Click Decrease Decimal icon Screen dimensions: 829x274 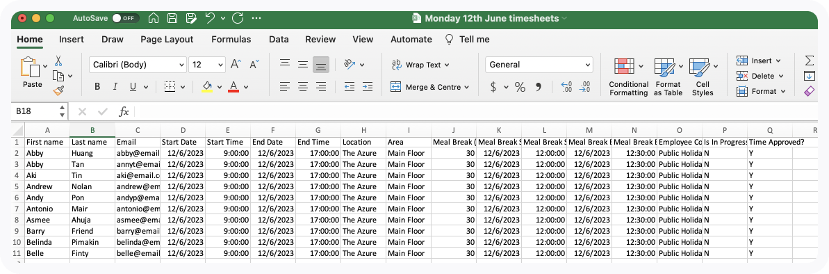tap(584, 87)
